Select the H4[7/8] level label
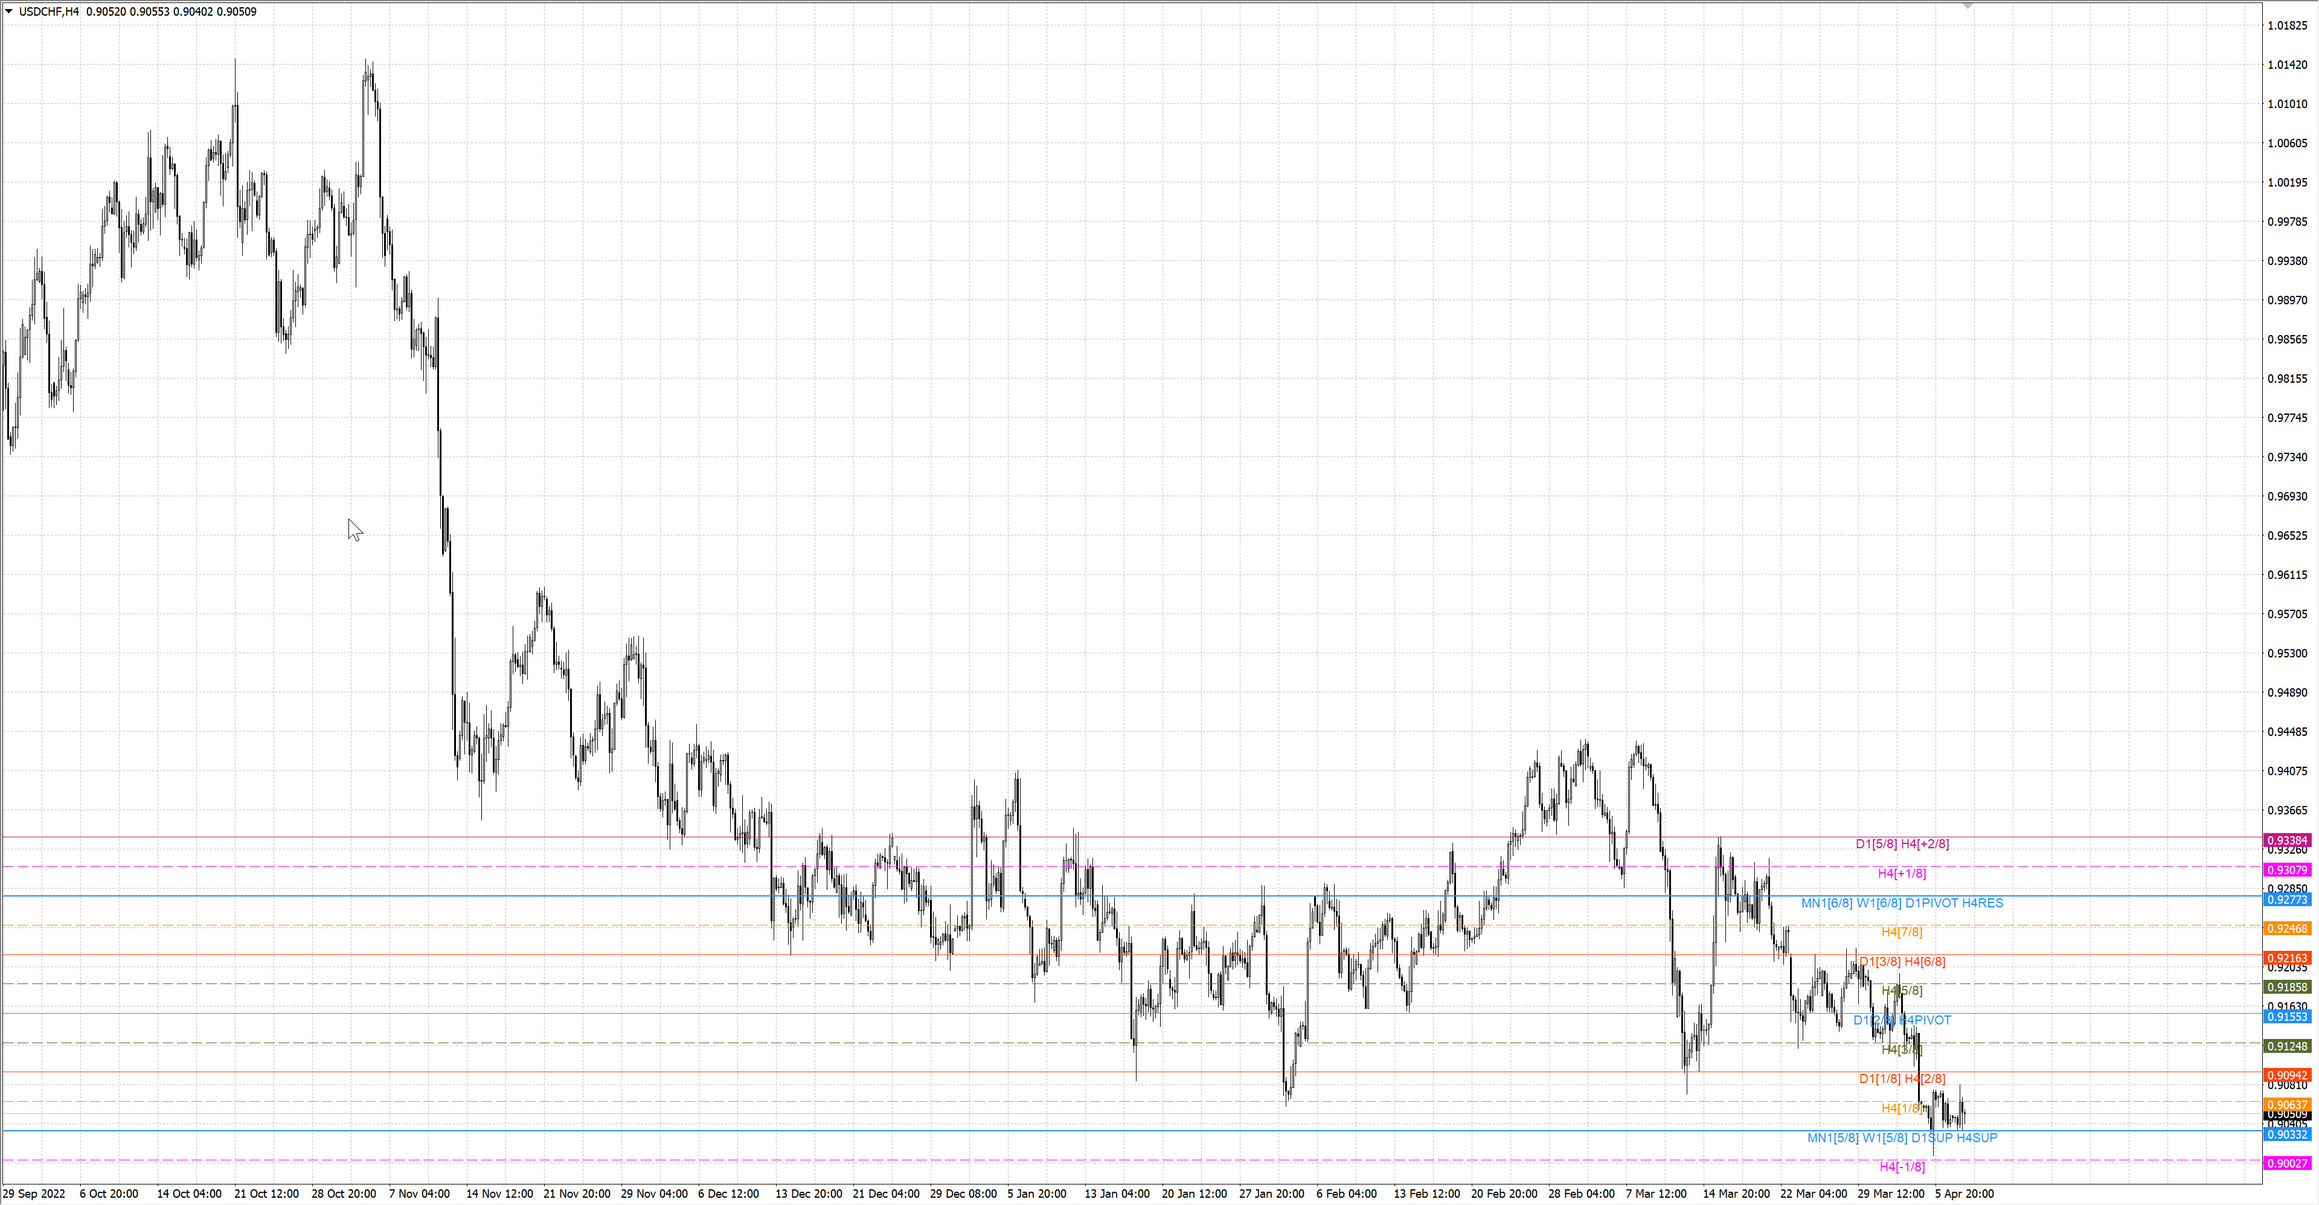The image size is (2319, 1205). [x=1902, y=932]
